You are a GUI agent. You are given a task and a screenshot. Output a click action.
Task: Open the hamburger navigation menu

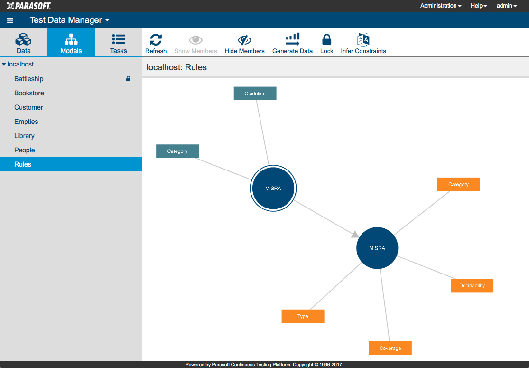click(10, 20)
